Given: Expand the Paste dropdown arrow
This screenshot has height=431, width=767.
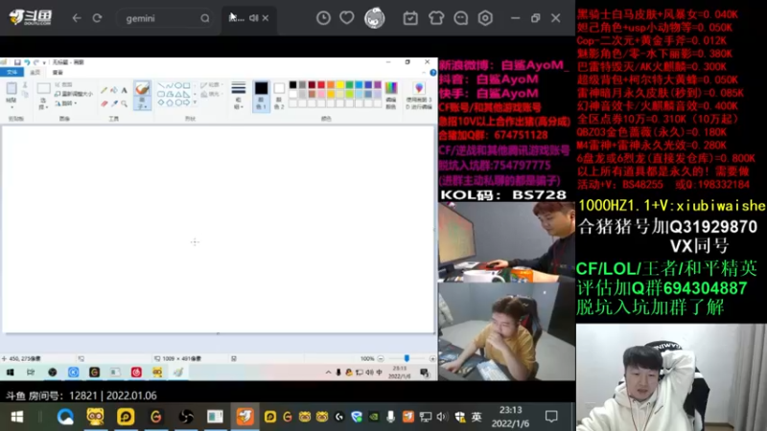Looking at the screenshot, I should [12, 107].
